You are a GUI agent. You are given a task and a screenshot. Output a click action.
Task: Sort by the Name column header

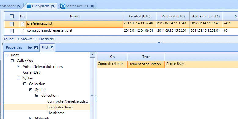coord(75,16)
